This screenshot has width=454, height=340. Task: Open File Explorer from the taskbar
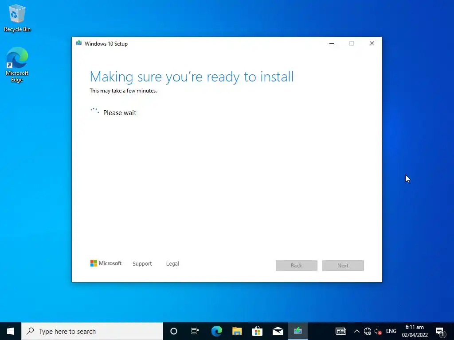click(237, 331)
